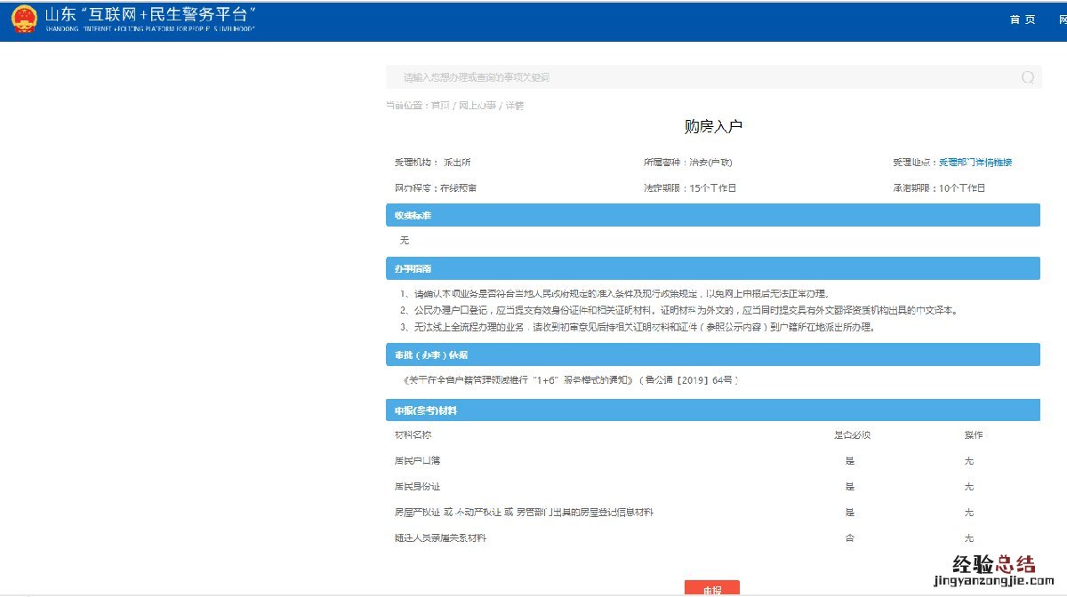Open the 首页 navigation item in top bar
The width and height of the screenshot is (1067, 597).
click(1023, 20)
